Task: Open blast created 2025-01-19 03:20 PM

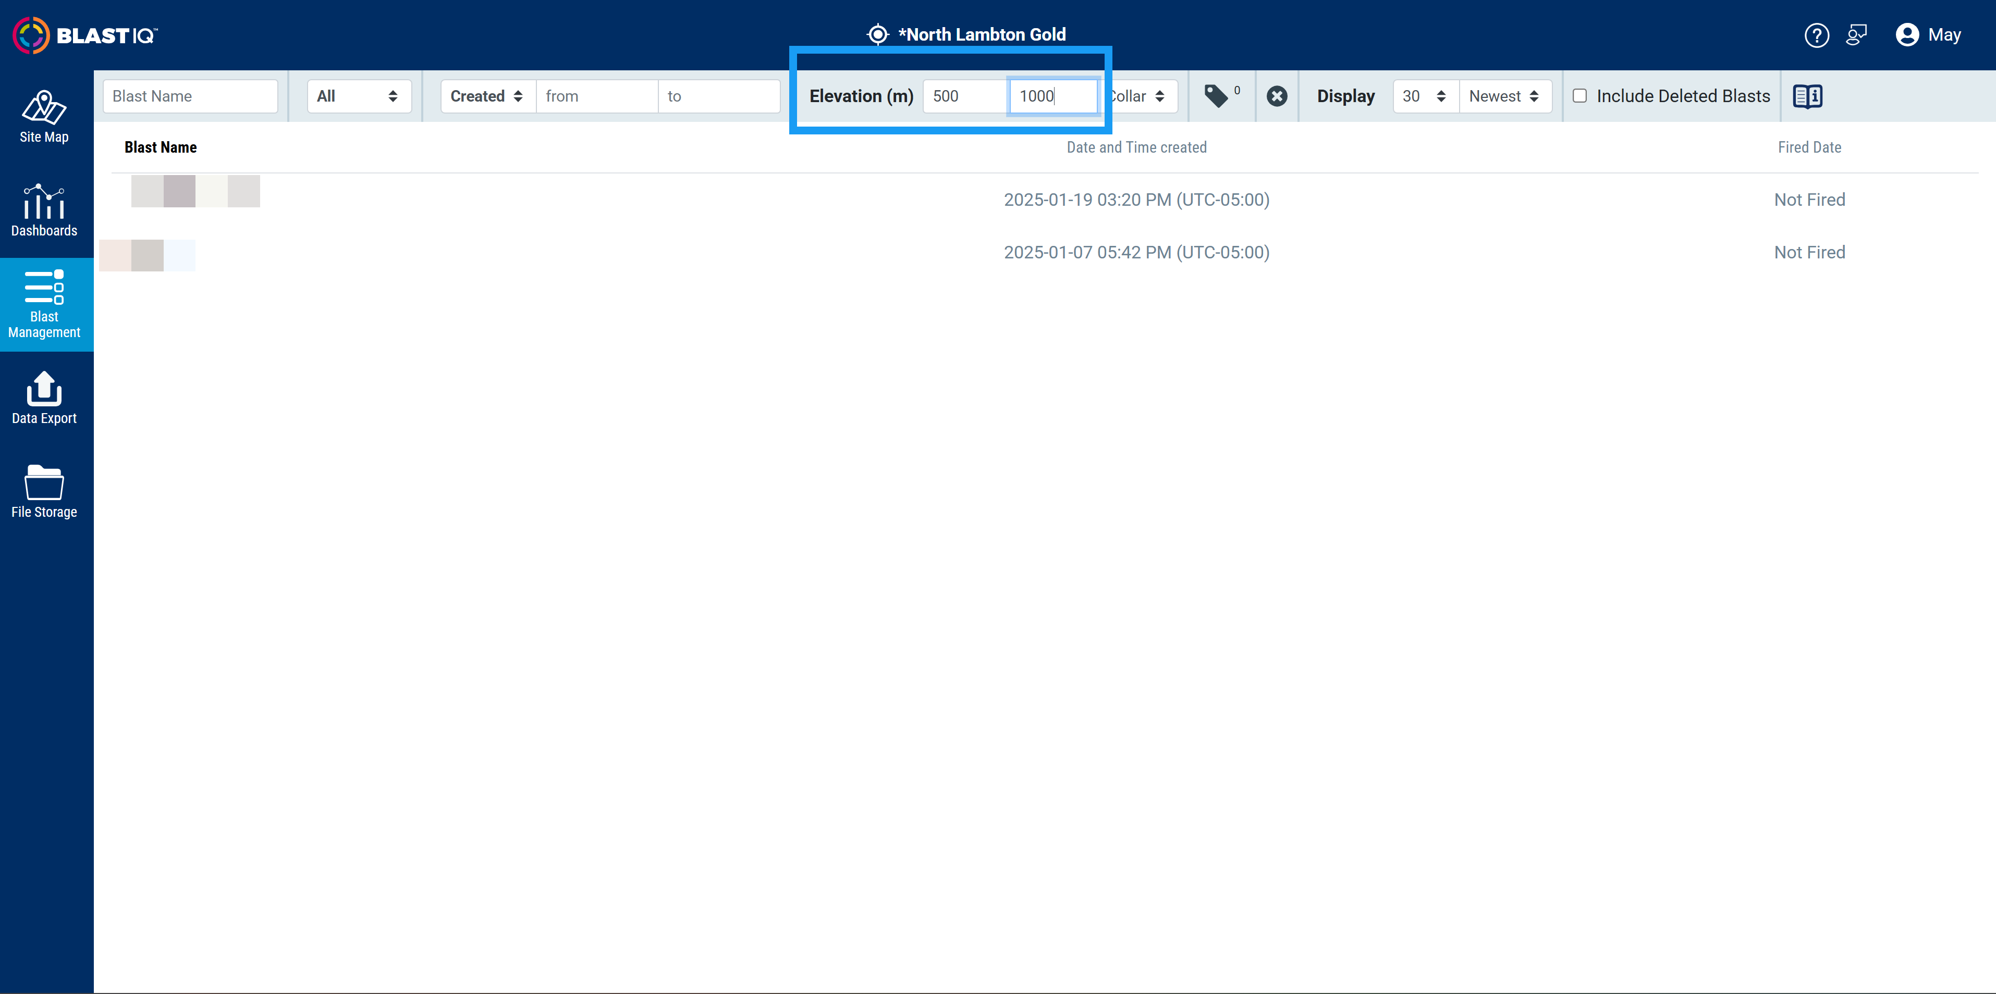Action: point(1136,200)
